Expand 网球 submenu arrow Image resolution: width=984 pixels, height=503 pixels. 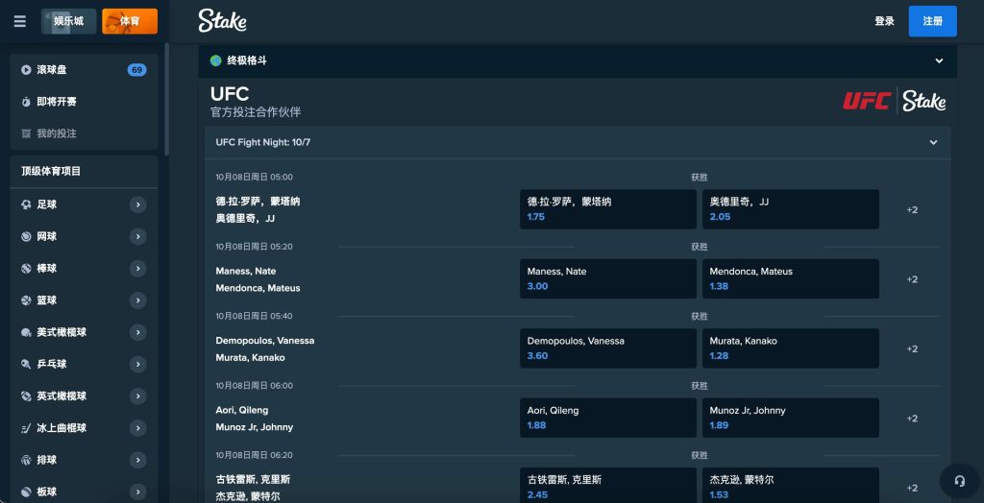click(138, 236)
